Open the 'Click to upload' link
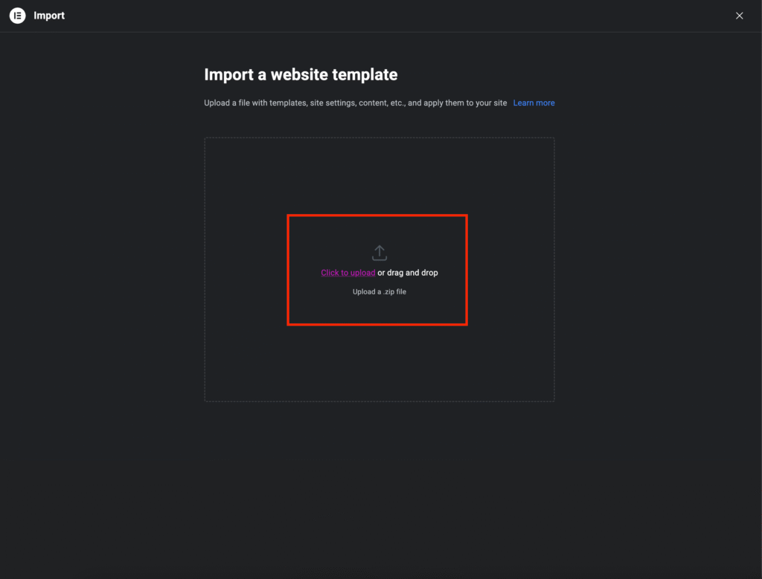 point(348,273)
